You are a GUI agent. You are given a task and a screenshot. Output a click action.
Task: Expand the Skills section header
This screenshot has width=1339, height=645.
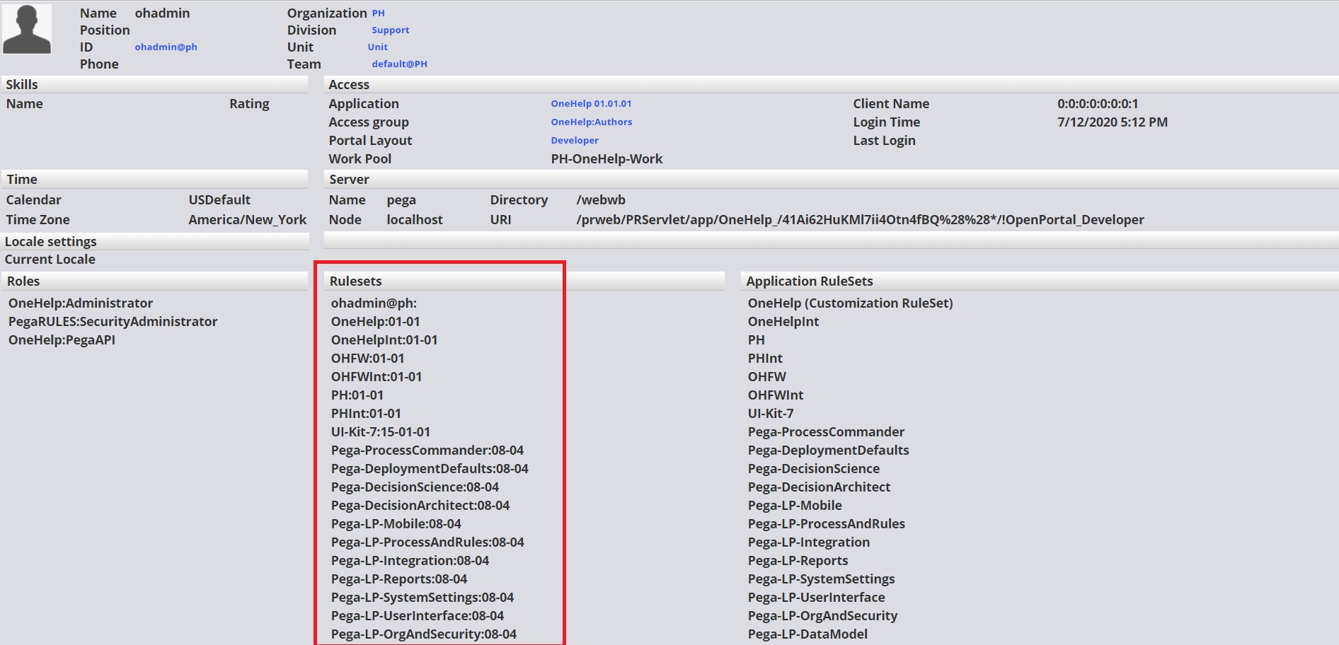tap(22, 84)
